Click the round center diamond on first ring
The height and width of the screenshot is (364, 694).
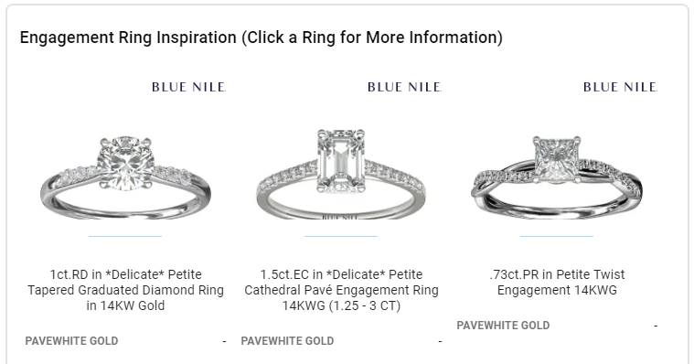[125, 164]
